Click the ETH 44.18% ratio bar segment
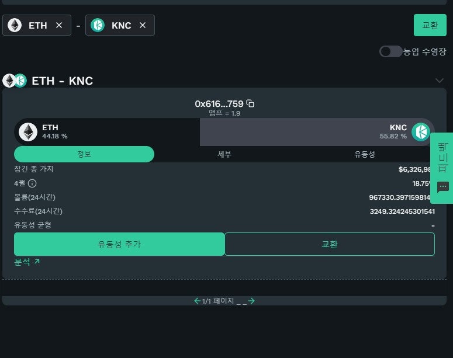This screenshot has height=358, width=453. click(x=107, y=132)
